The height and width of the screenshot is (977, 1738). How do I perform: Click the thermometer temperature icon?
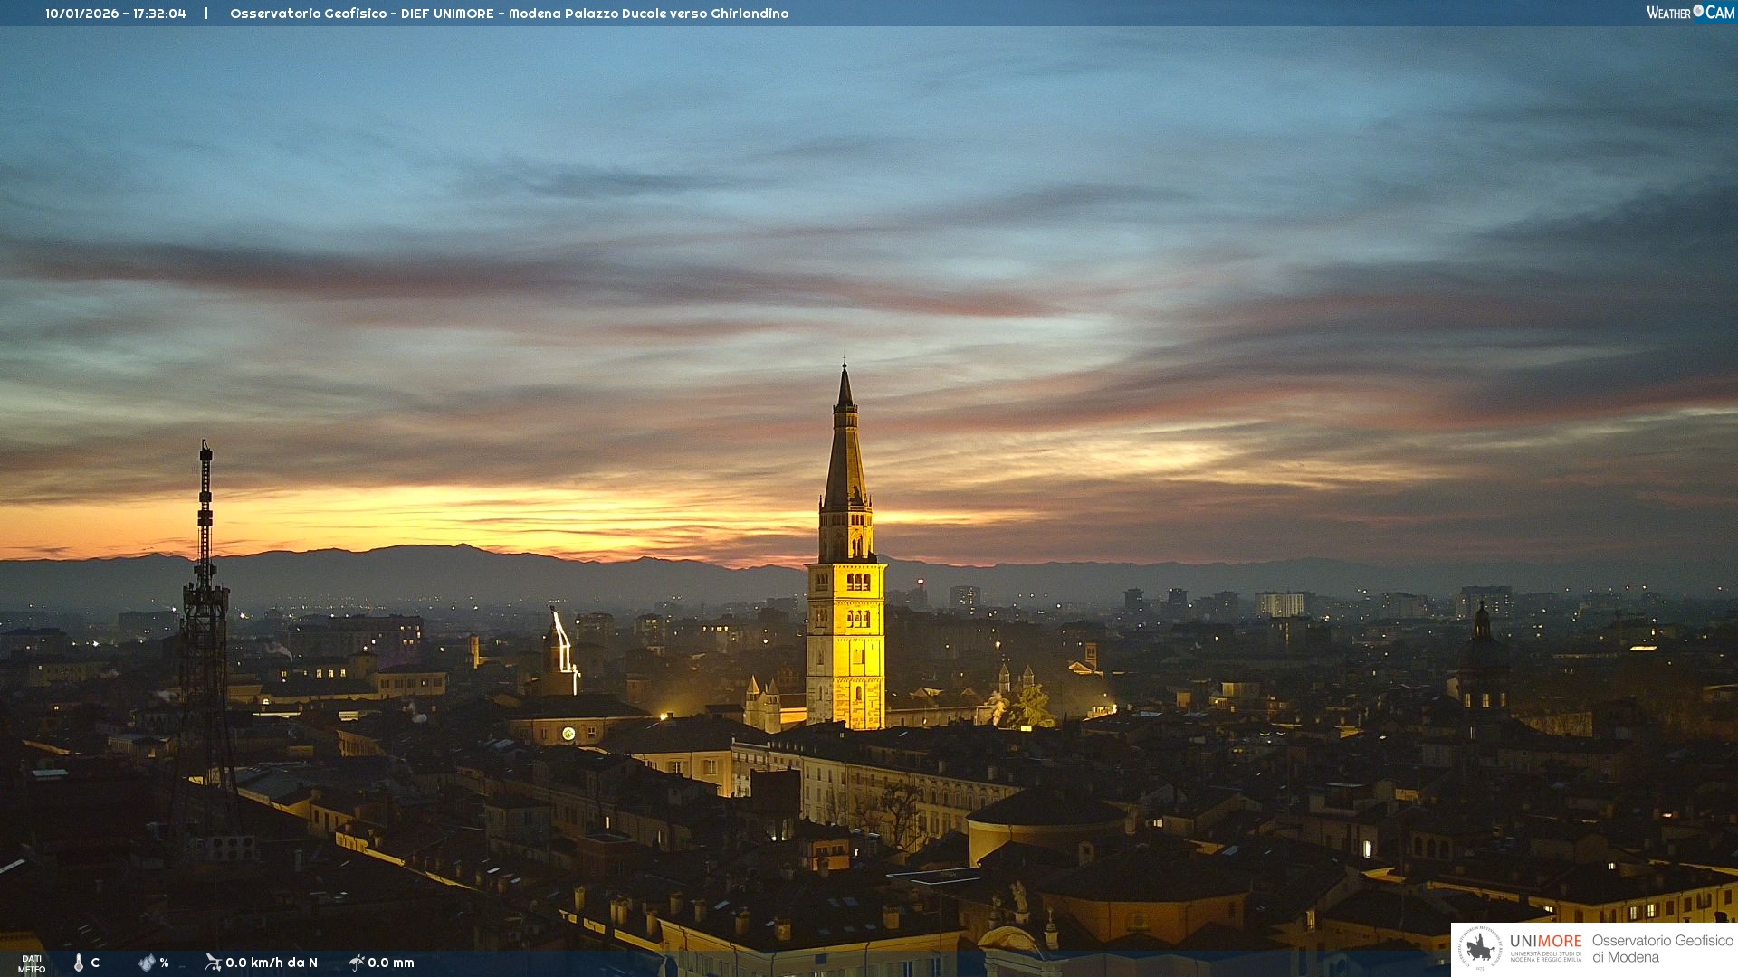pos(79,963)
